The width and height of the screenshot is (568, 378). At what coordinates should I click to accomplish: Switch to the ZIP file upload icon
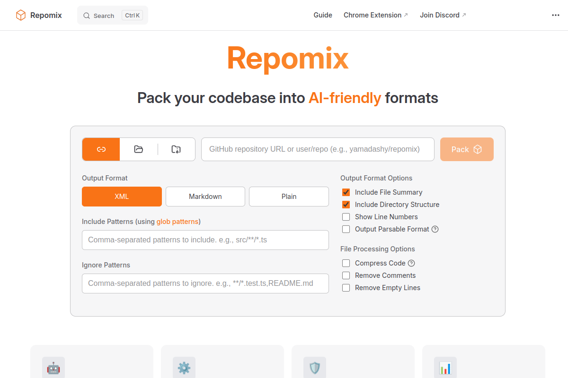click(x=176, y=149)
